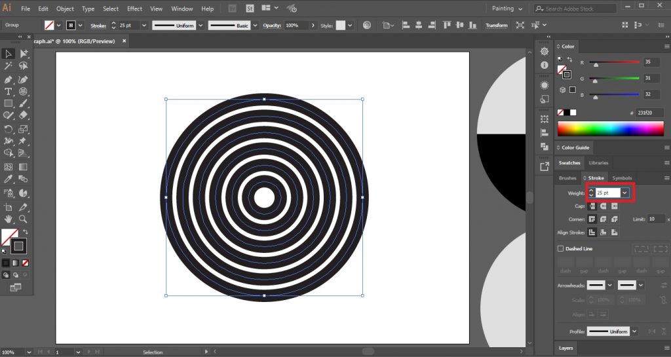Select the Shape Builder tool
The width and height of the screenshot is (671, 357).
pos(8,153)
